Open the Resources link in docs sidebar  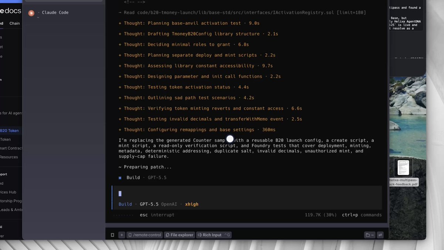(9, 157)
